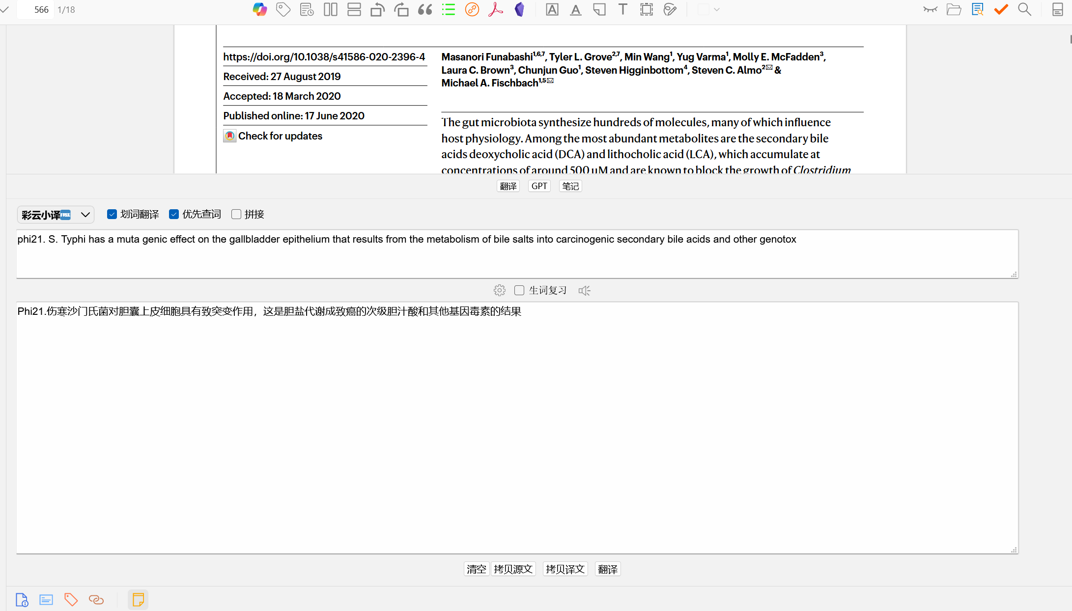Viewport: 1072px width, 611px height.
Task: Switch to the 笔记 tab
Action: click(x=570, y=186)
